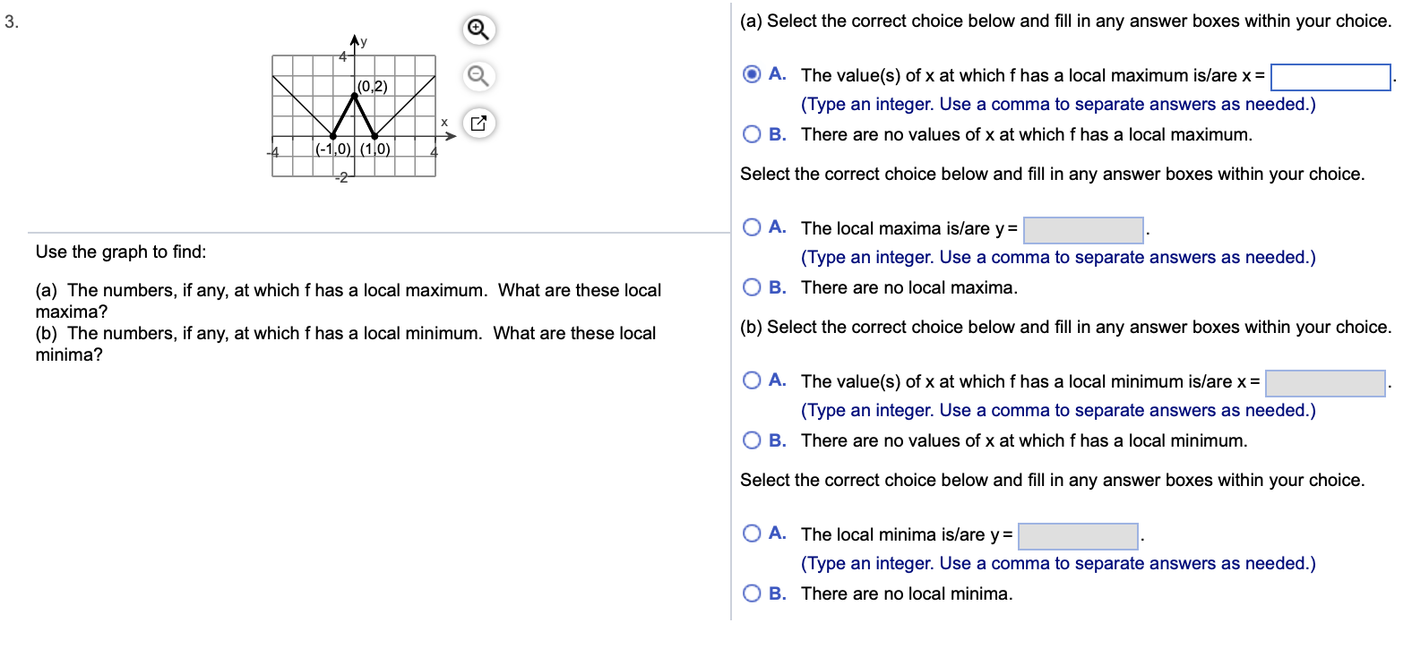Screen dimensions: 1412x657
Task: Select choice B stating there are no local minima
Action: pyautogui.click(x=751, y=593)
